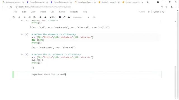Paste cells below icon

pos(35,17)
